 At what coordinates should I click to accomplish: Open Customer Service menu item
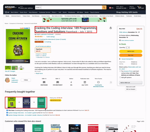(x=45, y=12)
